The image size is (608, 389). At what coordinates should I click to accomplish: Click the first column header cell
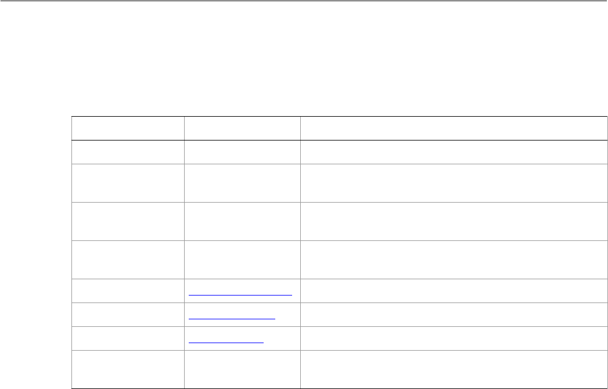point(127,128)
